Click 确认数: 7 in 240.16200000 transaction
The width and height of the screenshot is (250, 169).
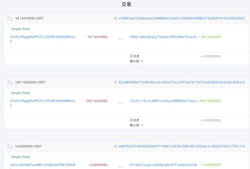click(x=136, y=125)
